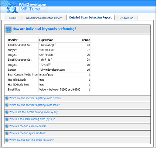Click the count value 27

pos(86,50)
